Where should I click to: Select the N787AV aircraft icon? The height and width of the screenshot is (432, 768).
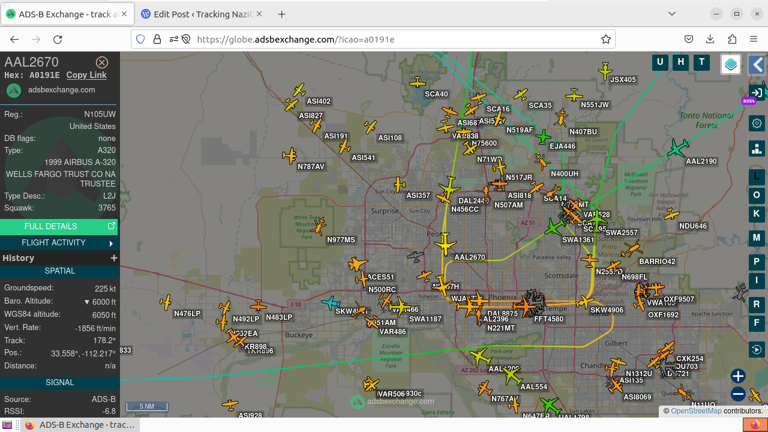click(x=290, y=156)
